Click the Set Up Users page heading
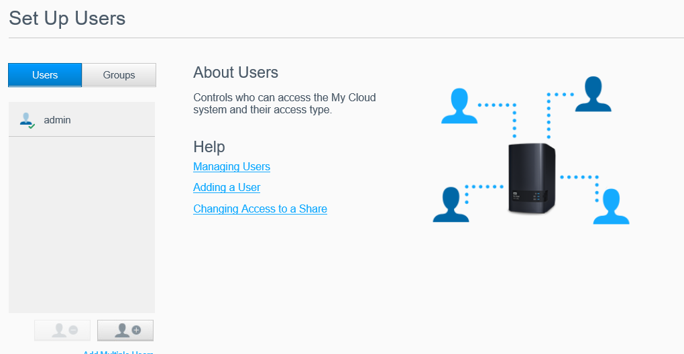The height and width of the screenshot is (354, 684). click(x=67, y=18)
